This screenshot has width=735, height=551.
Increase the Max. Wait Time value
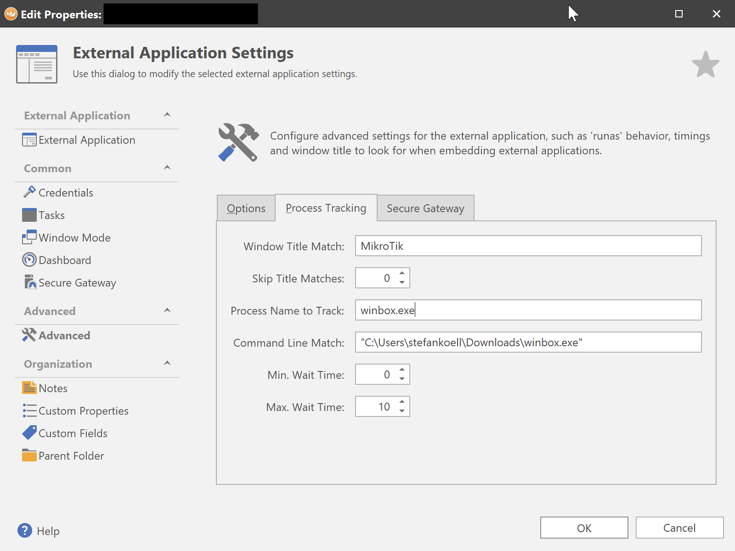(x=402, y=402)
